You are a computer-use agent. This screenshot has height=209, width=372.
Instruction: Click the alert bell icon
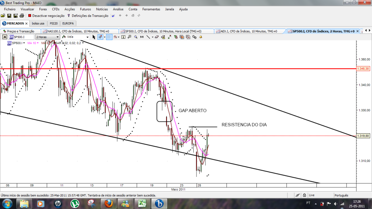(201, 37)
